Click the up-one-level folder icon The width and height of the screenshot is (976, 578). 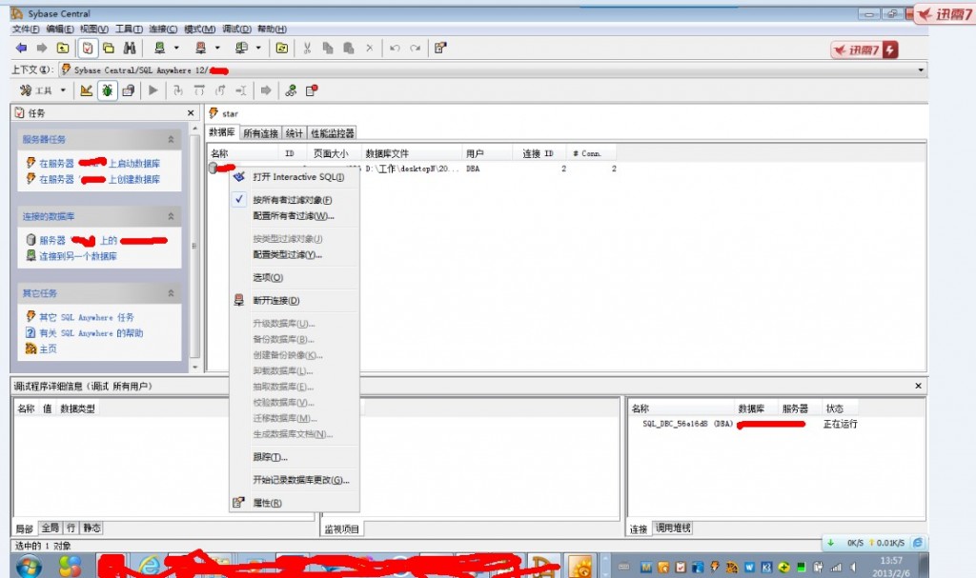(63, 48)
